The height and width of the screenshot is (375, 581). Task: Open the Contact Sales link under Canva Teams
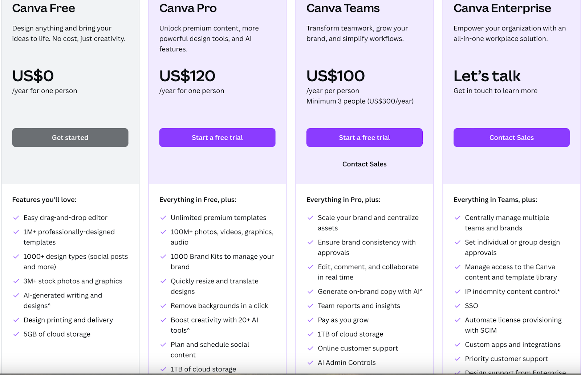pyautogui.click(x=364, y=164)
